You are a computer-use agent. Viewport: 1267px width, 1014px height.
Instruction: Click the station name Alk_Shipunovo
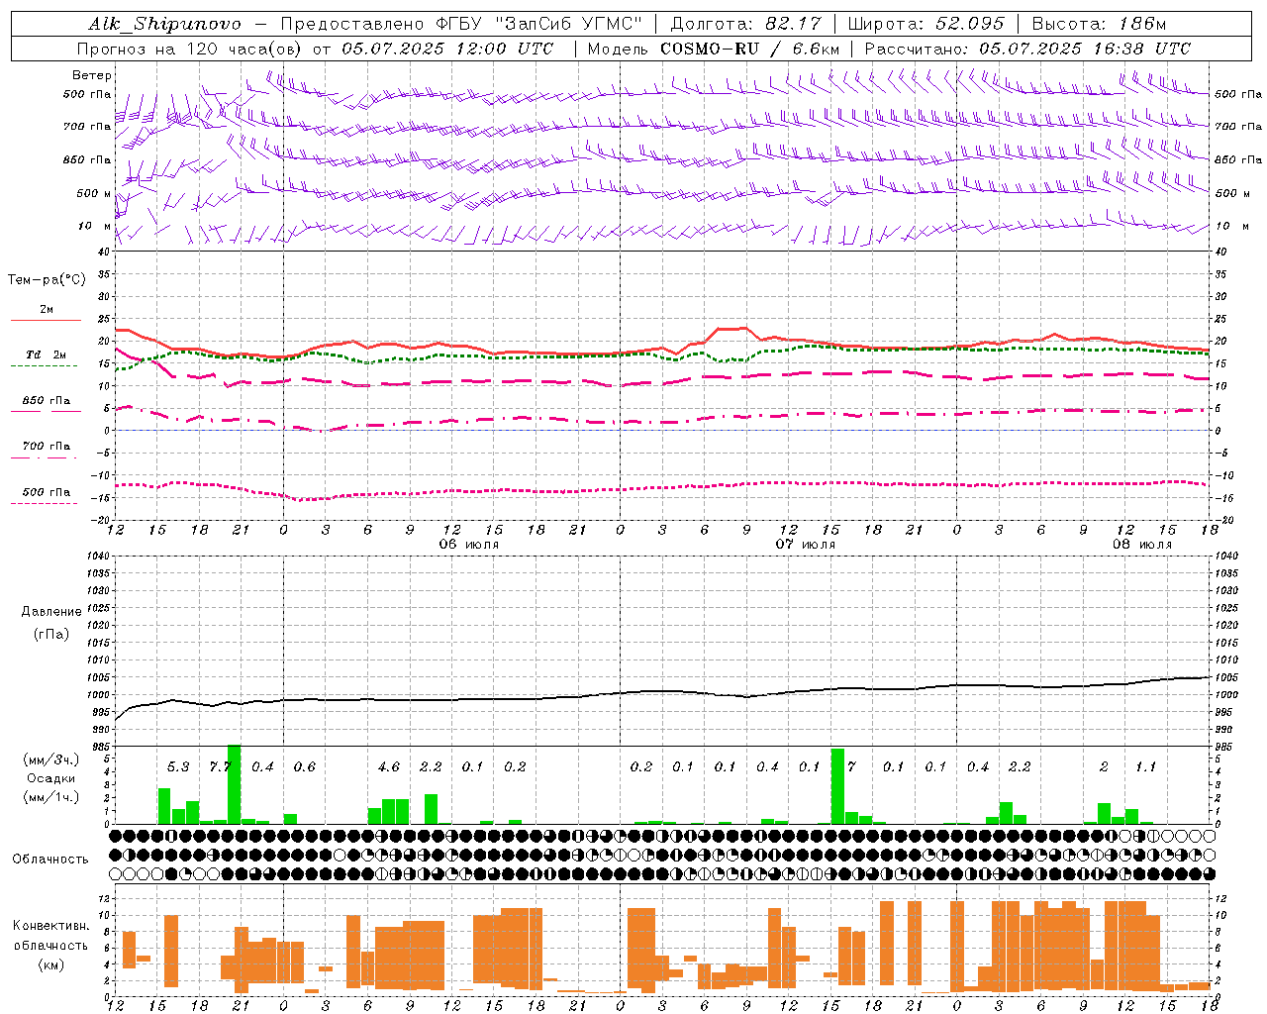tap(164, 24)
